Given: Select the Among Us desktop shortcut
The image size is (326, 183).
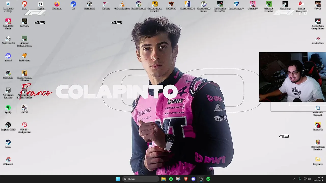Looking at the screenshot, I should pos(318,126).
